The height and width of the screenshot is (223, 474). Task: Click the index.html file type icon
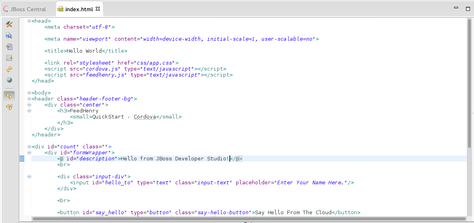coord(60,9)
